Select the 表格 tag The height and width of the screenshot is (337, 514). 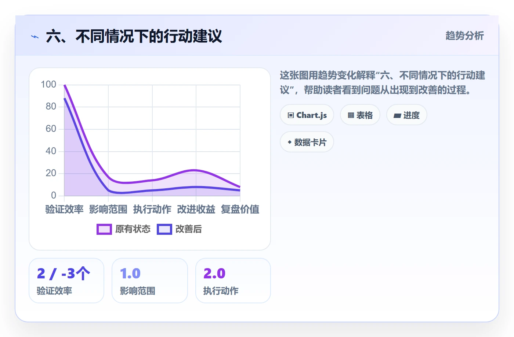(360, 115)
